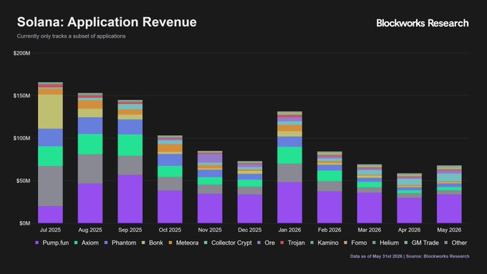Toggle the Kamino legend label
Image resolution: width=487 pixels, height=274 pixels.
pyautogui.click(x=328, y=243)
